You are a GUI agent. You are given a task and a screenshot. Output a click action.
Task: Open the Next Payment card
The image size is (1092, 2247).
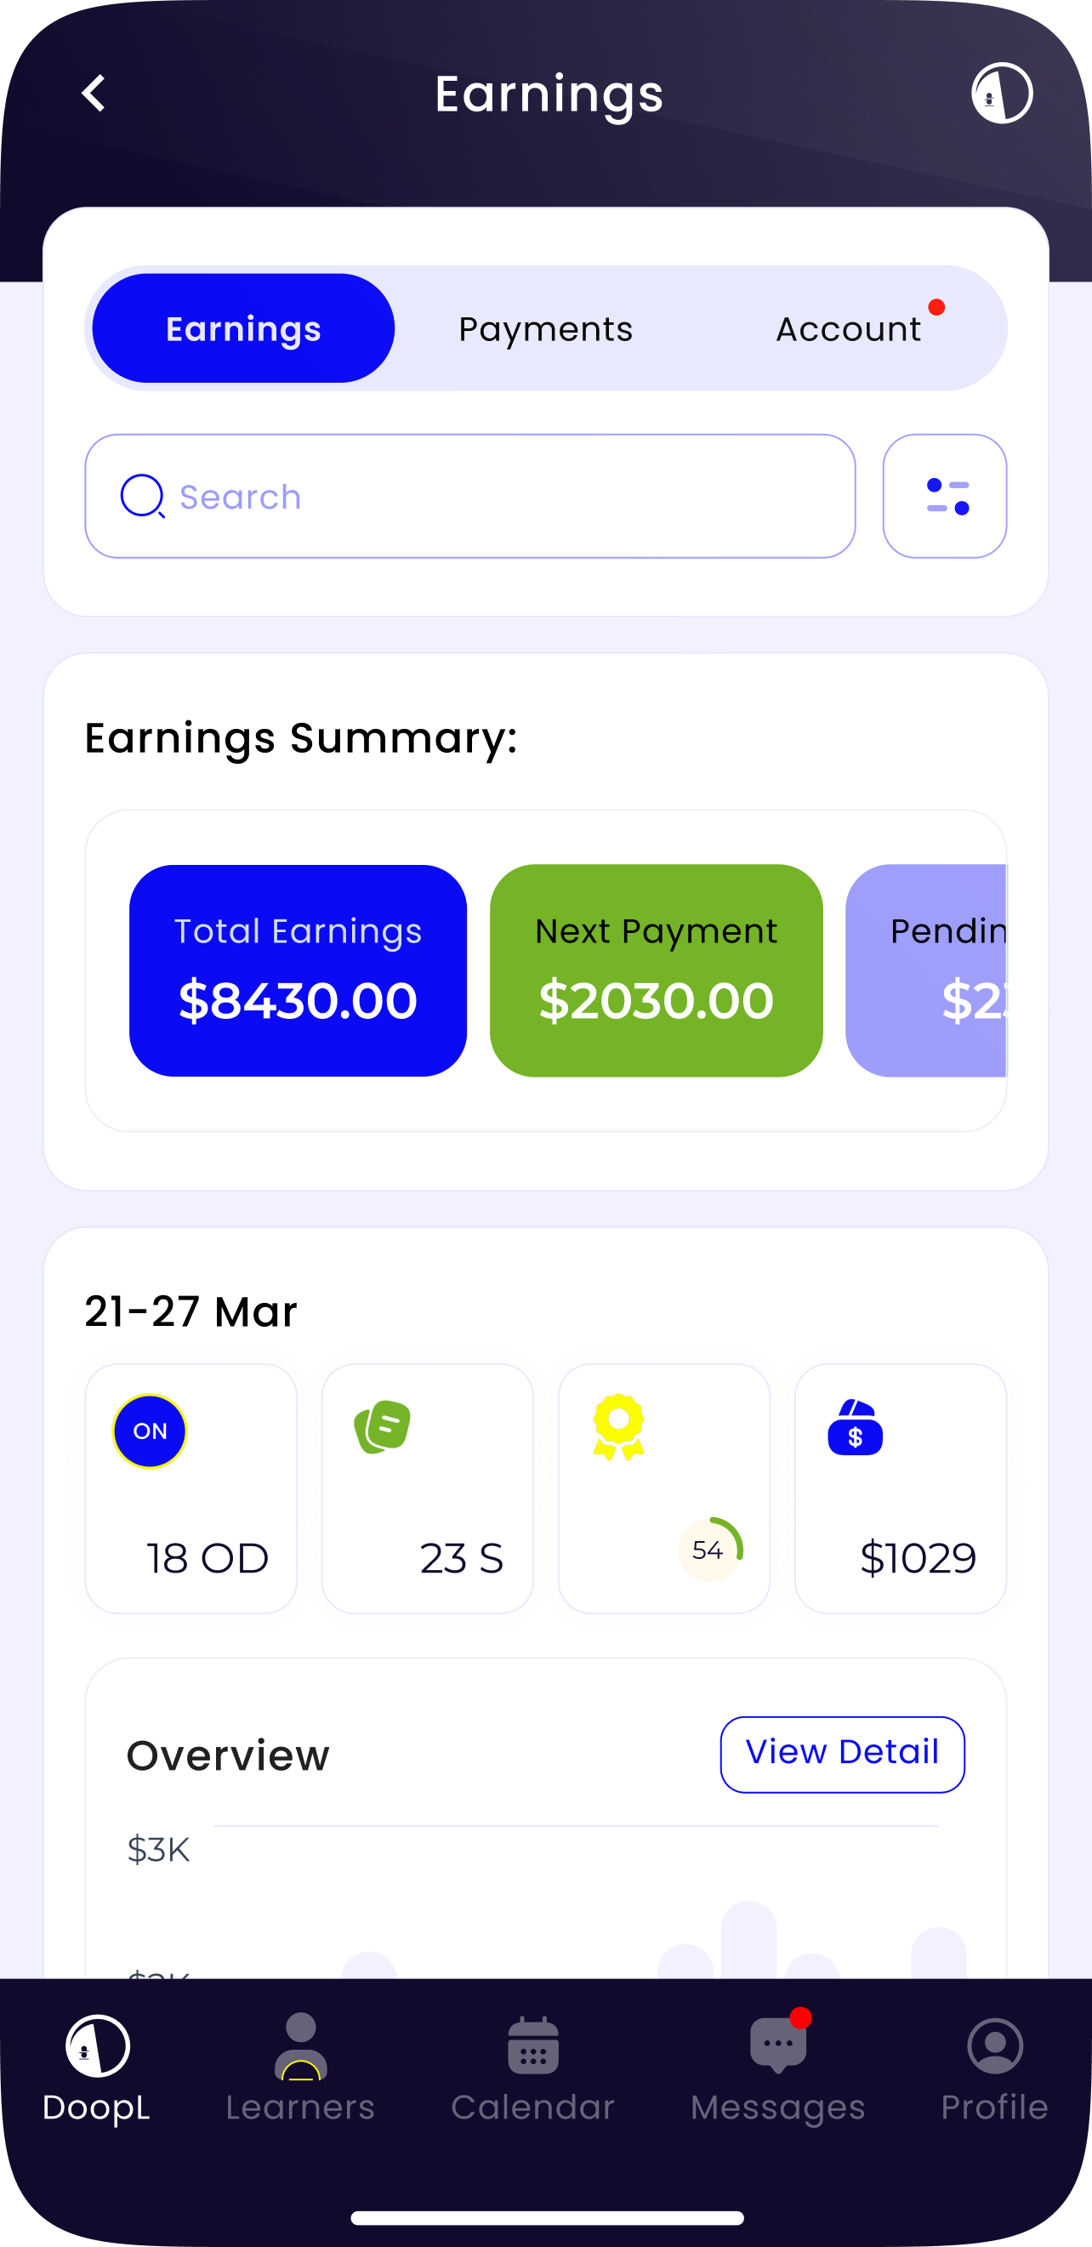click(x=656, y=970)
